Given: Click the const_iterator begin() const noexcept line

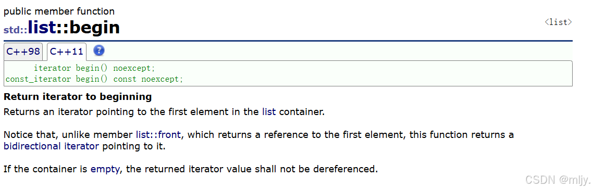Looking at the screenshot, I should click(94, 79).
